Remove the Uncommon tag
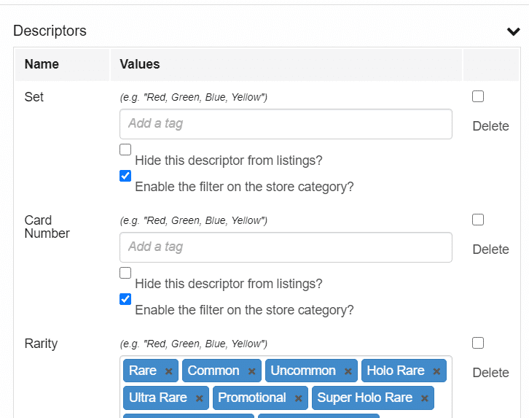The image size is (529, 418). 348,371
